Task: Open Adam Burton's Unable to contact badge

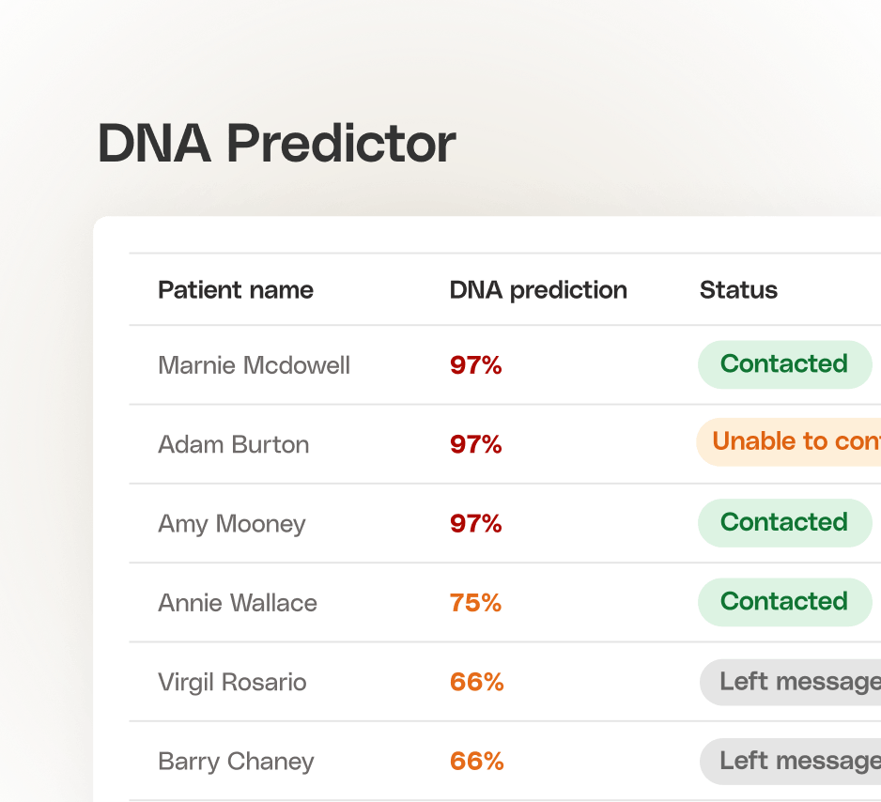Action: click(x=789, y=442)
